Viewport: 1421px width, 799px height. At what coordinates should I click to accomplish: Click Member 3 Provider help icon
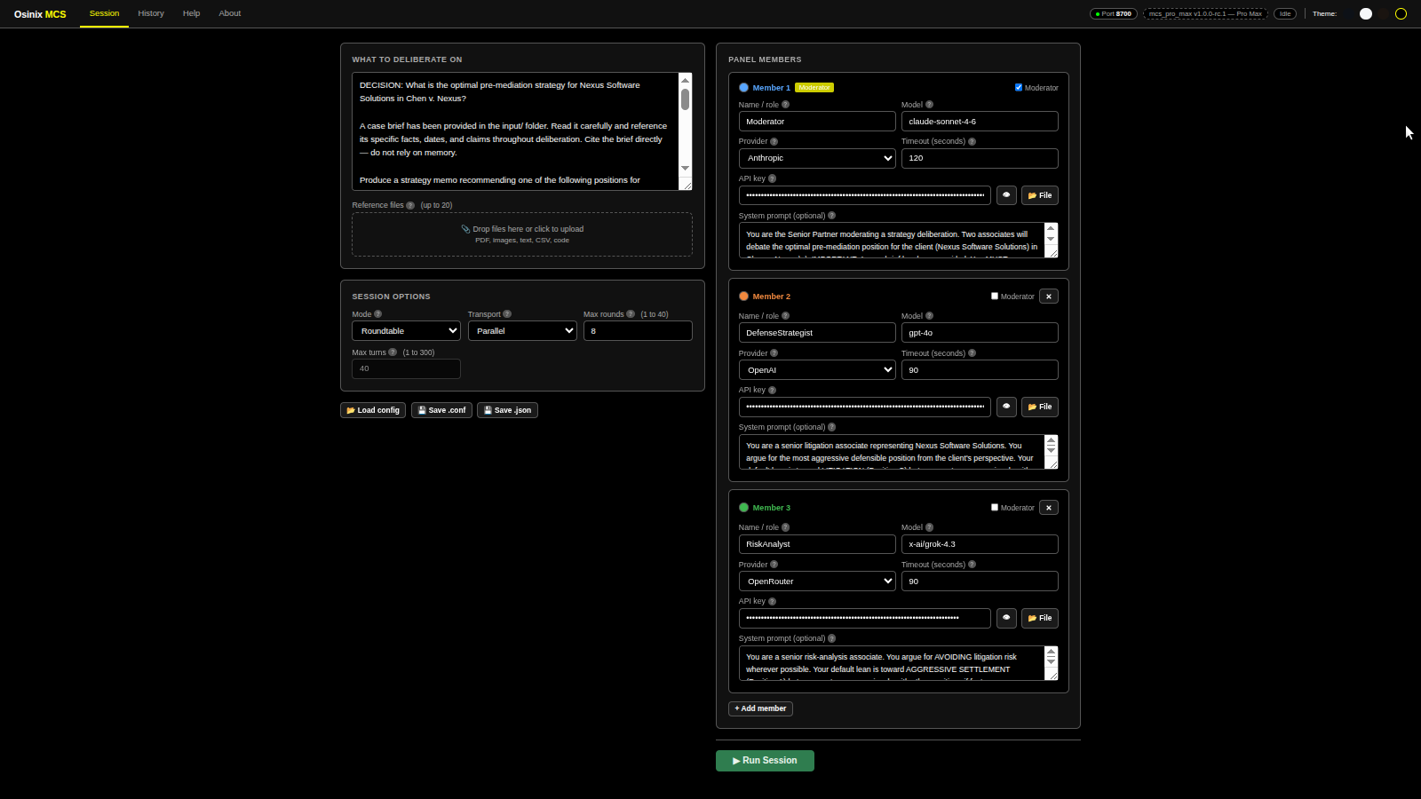(x=774, y=565)
